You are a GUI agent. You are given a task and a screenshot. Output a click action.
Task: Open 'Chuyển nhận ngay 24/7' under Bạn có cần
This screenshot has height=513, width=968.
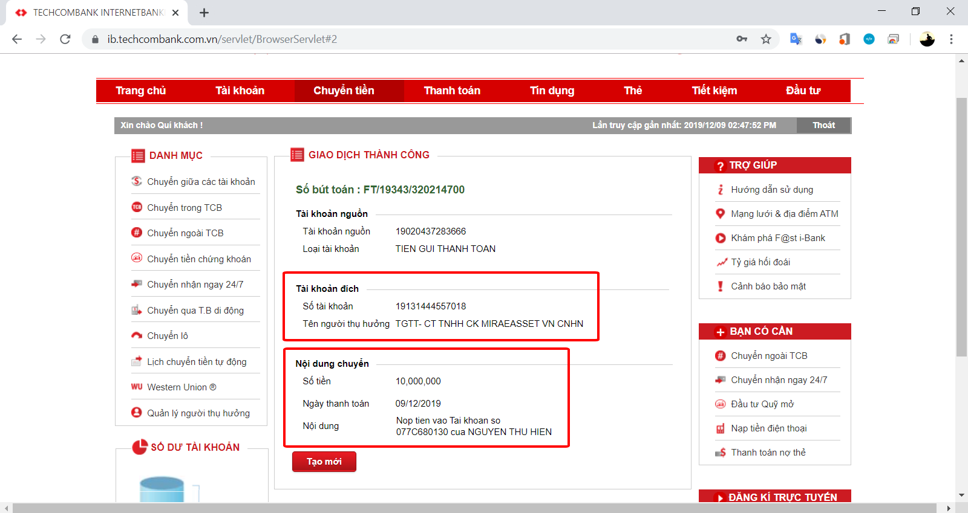tap(779, 380)
